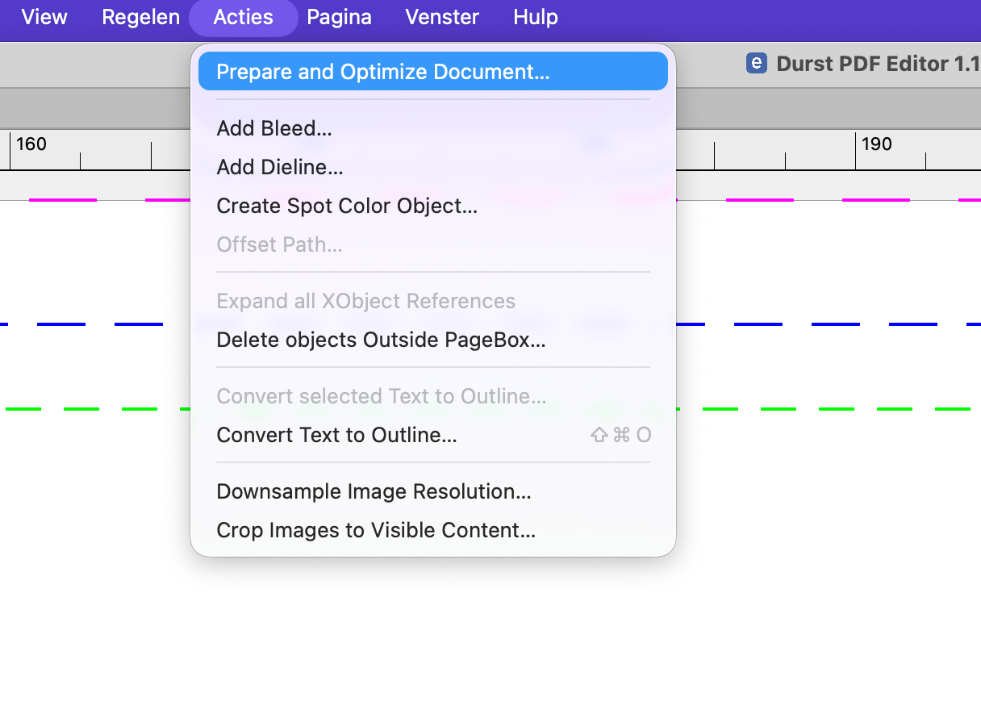Click the greyed Offset Path entry
Image resolution: width=981 pixels, height=710 pixels.
point(433,244)
